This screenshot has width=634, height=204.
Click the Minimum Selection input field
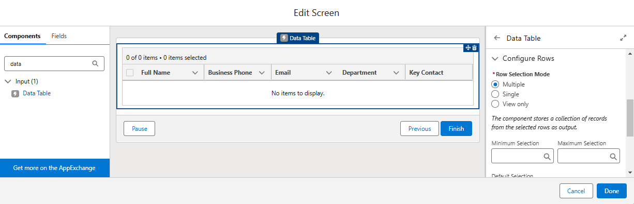click(522, 156)
